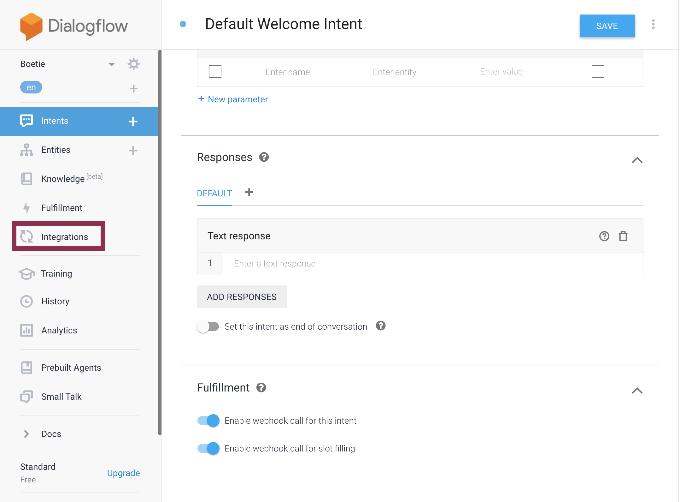Click help icon next to Fulfillment heading

pos(261,387)
